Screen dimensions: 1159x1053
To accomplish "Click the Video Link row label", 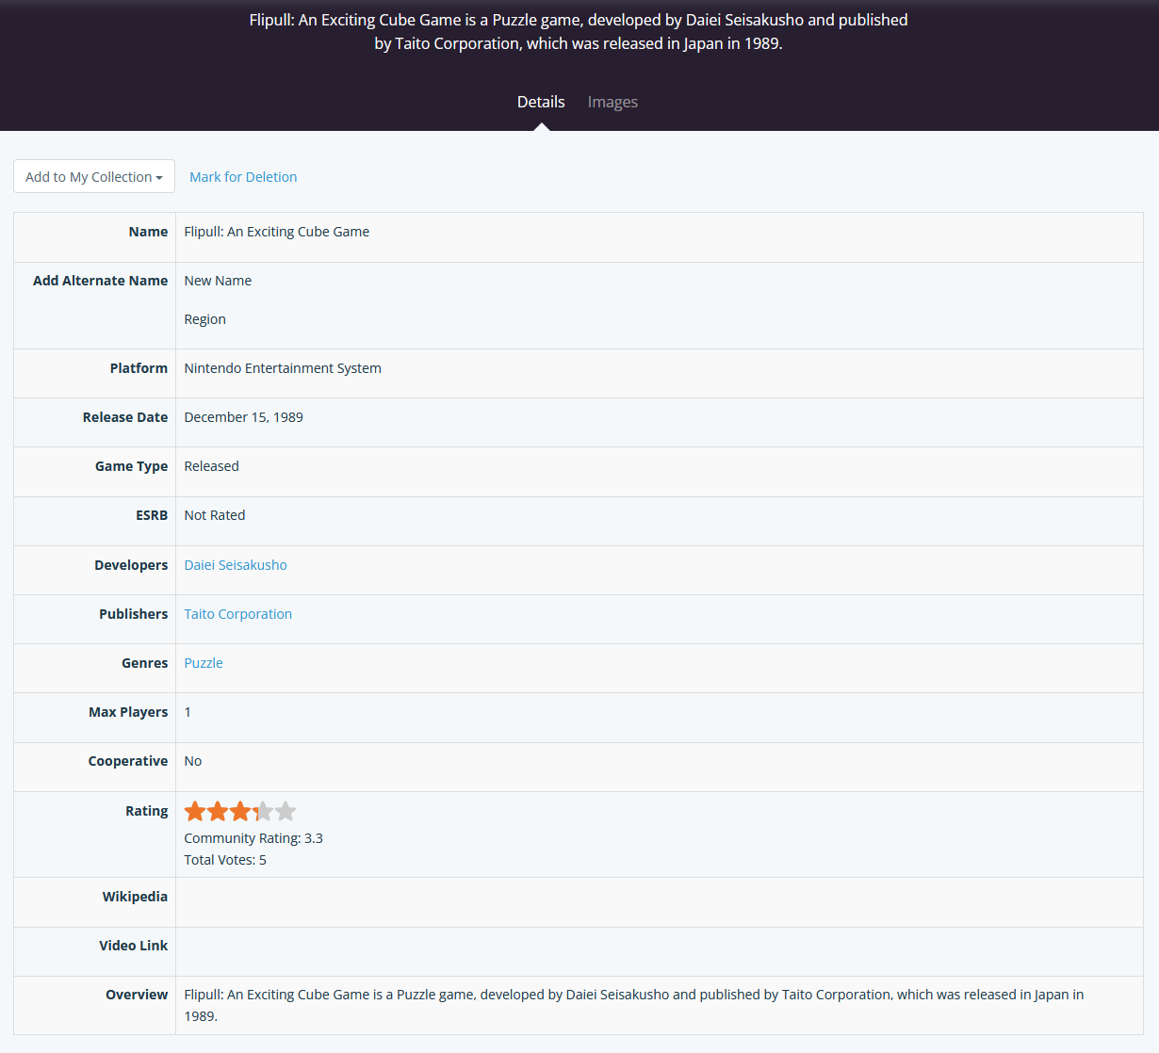I will pyautogui.click(x=134, y=946).
